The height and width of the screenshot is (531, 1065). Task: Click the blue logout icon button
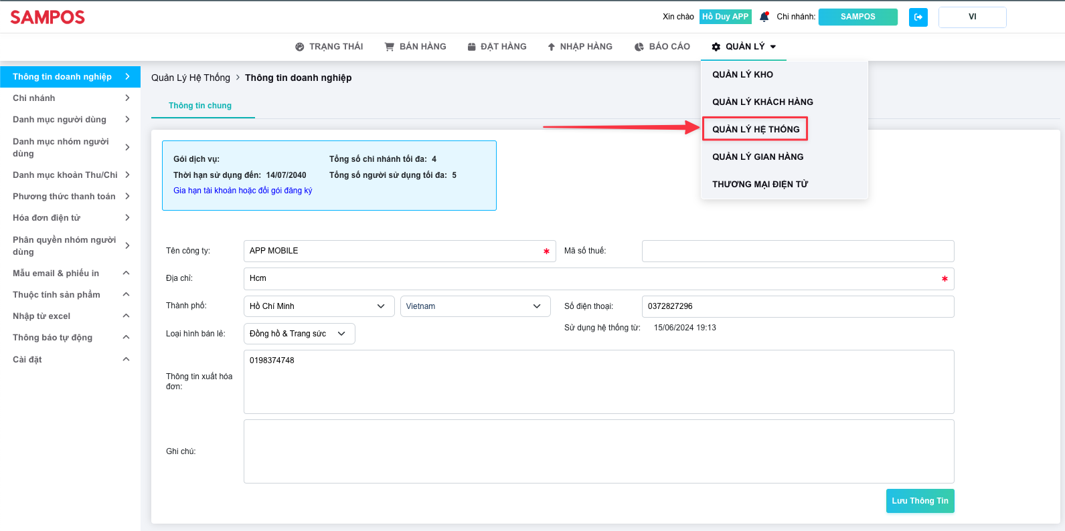click(x=918, y=17)
